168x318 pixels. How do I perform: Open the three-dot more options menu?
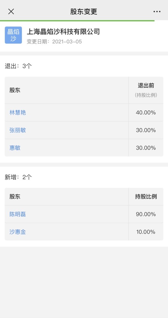pyautogui.click(x=157, y=12)
